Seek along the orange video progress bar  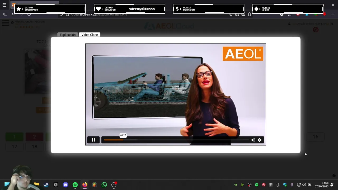[176, 140]
